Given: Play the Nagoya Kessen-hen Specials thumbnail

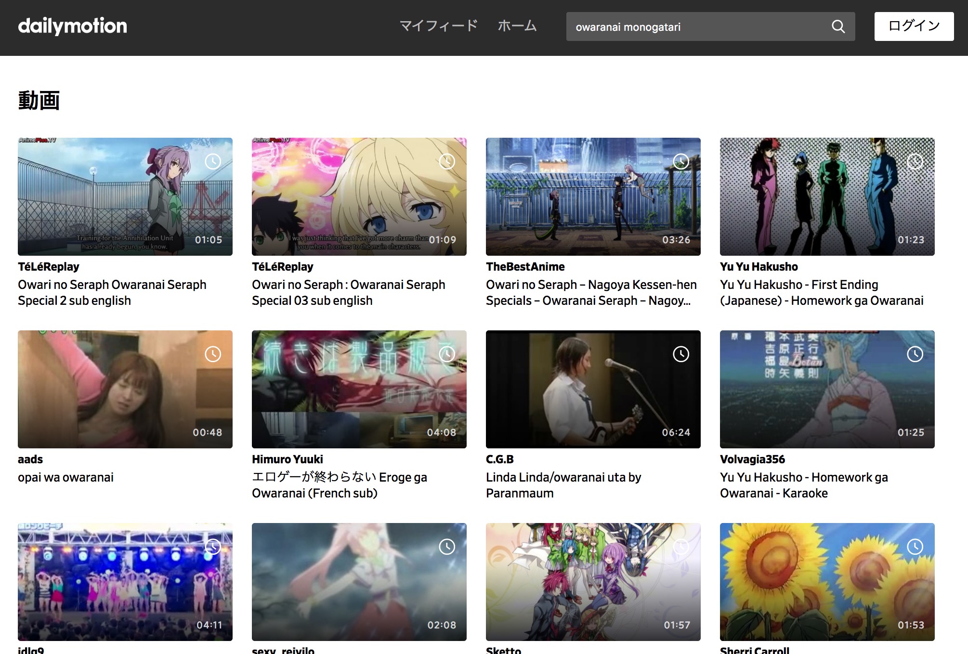Looking at the screenshot, I should [x=593, y=196].
